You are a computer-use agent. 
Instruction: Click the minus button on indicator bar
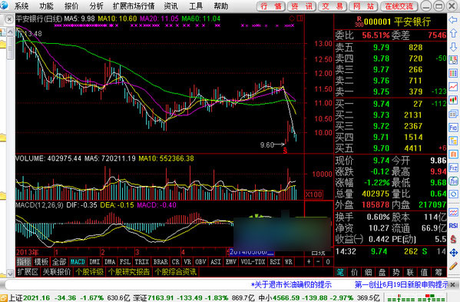click(x=318, y=262)
